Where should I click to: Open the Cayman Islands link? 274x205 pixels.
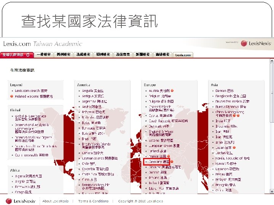100,158
